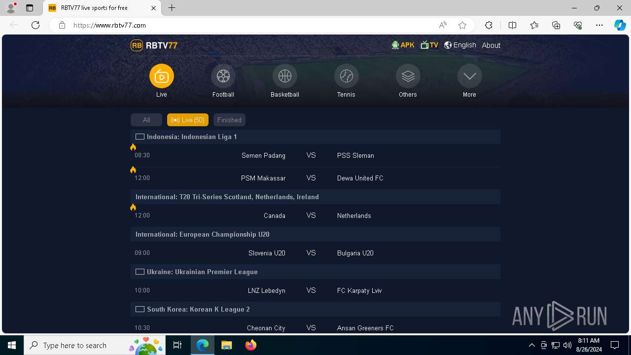Open Task View on taskbar
The width and height of the screenshot is (631, 355).
177,345
